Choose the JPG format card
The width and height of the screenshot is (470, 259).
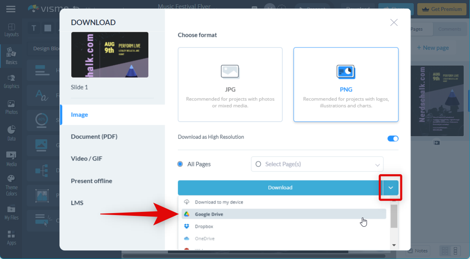(230, 84)
